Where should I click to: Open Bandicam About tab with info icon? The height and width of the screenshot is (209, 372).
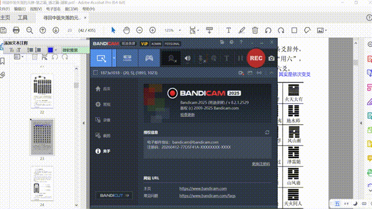coord(103,151)
